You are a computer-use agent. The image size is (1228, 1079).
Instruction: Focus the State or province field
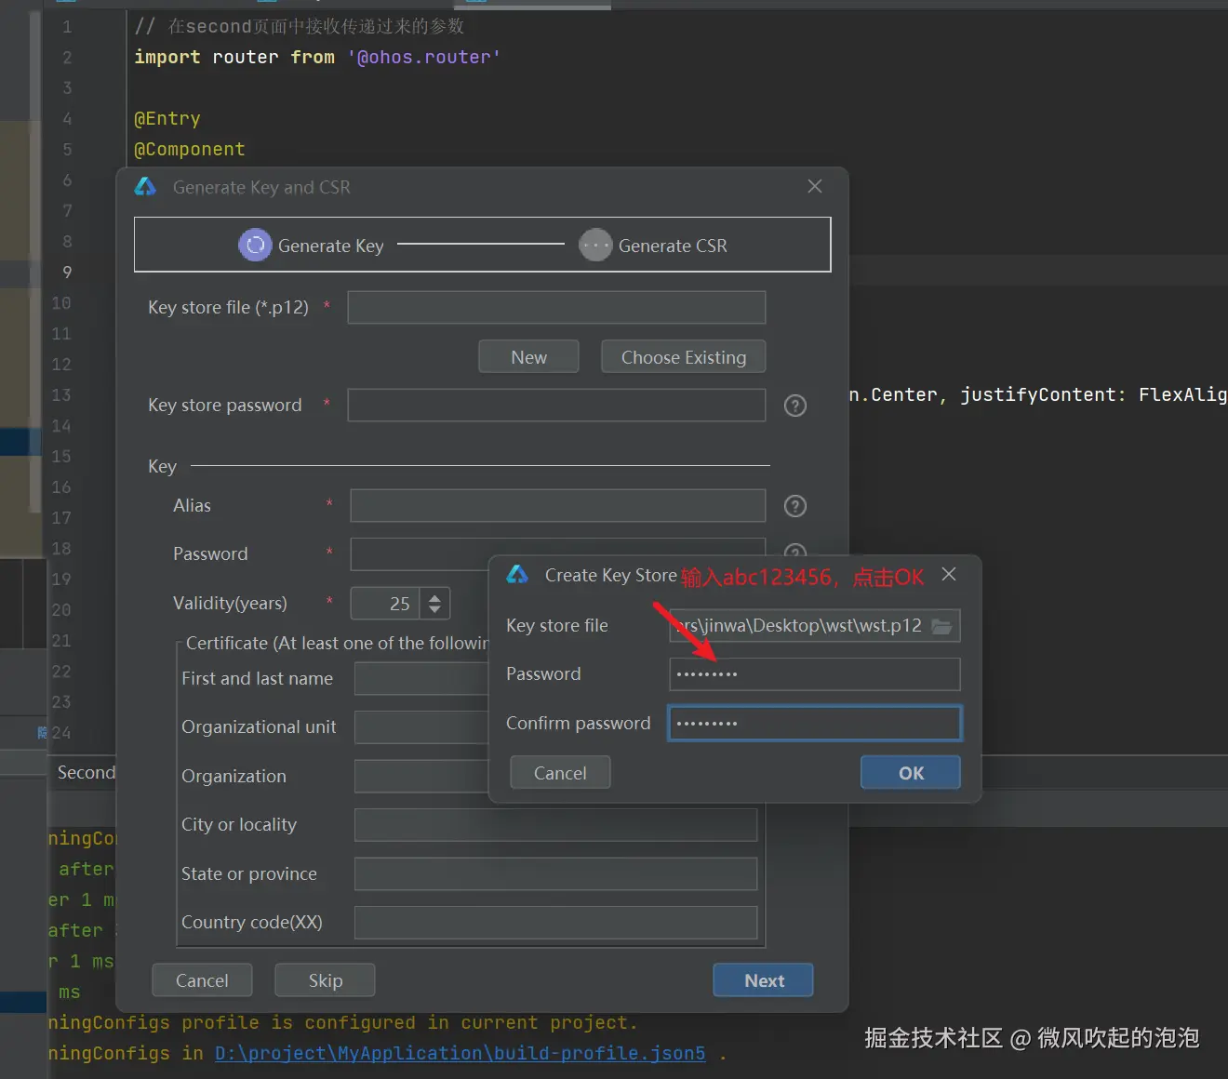pos(555,874)
